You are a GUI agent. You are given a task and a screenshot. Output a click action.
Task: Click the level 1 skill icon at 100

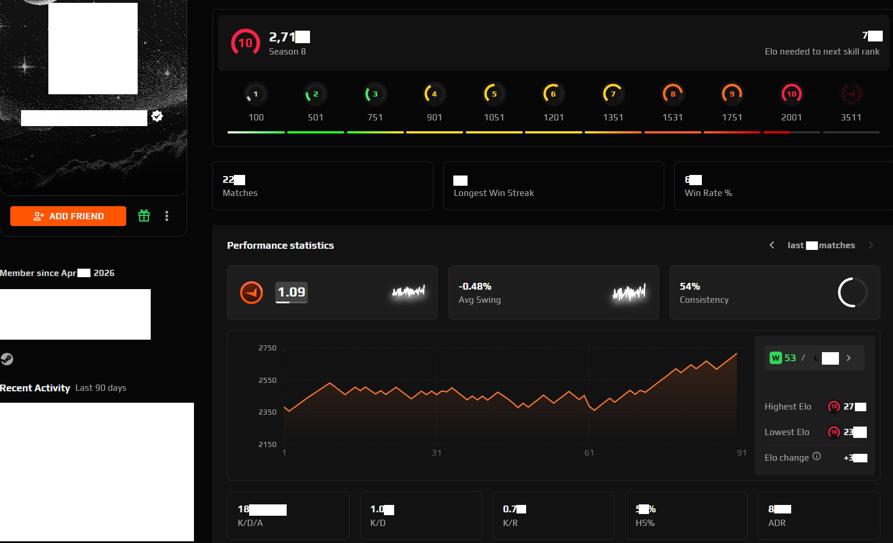coord(256,94)
